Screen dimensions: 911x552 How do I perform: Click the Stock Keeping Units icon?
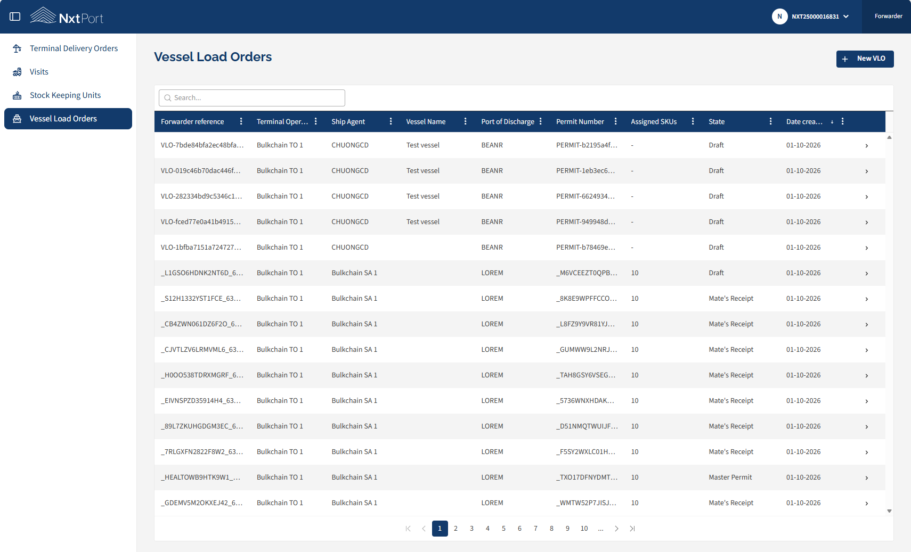tap(17, 95)
